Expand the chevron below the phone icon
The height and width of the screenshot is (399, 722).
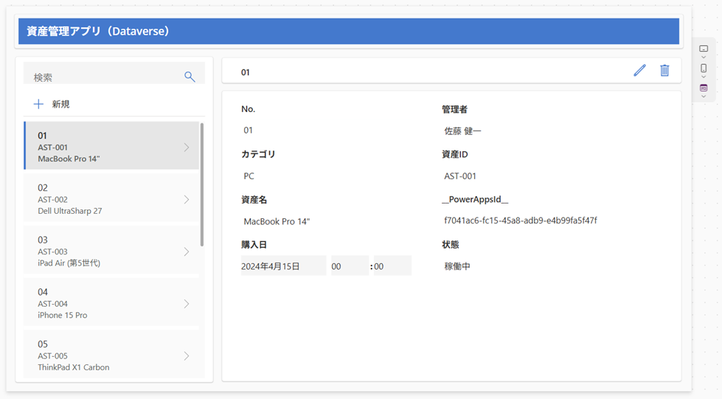point(704,77)
